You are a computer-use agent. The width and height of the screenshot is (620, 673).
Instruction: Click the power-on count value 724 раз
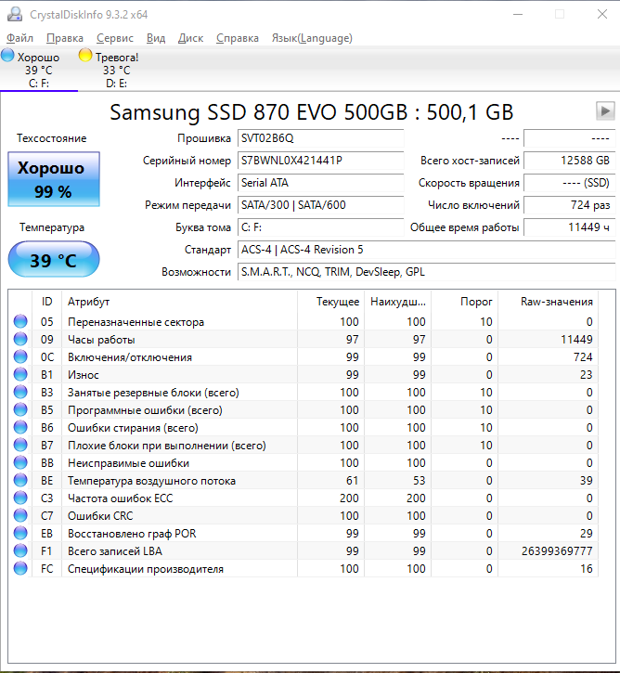pos(569,205)
